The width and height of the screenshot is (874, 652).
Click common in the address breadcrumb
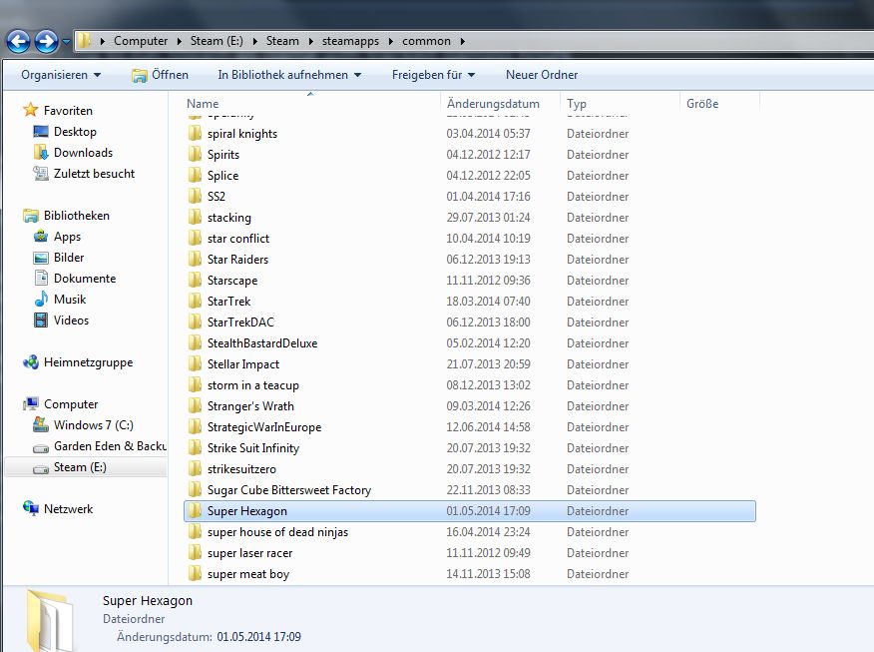[x=426, y=41]
